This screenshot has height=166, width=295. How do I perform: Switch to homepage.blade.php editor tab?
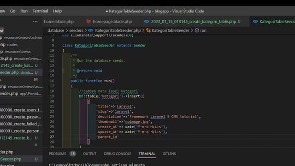point(112,22)
